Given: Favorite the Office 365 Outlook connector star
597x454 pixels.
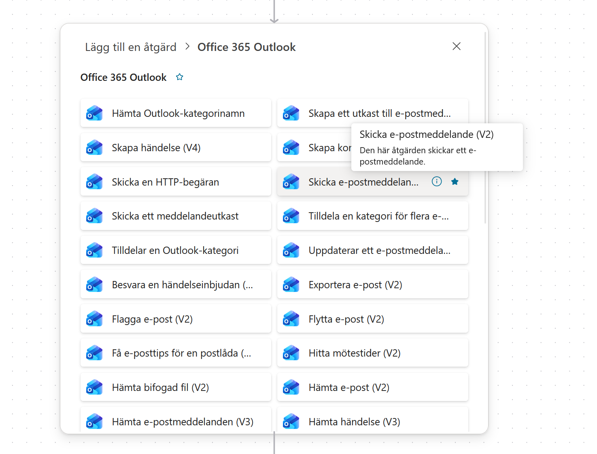Looking at the screenshot, I should 180,77.
